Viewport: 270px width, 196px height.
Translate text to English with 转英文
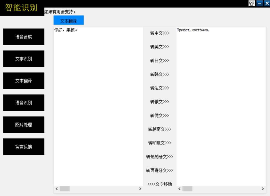point(159,47)
